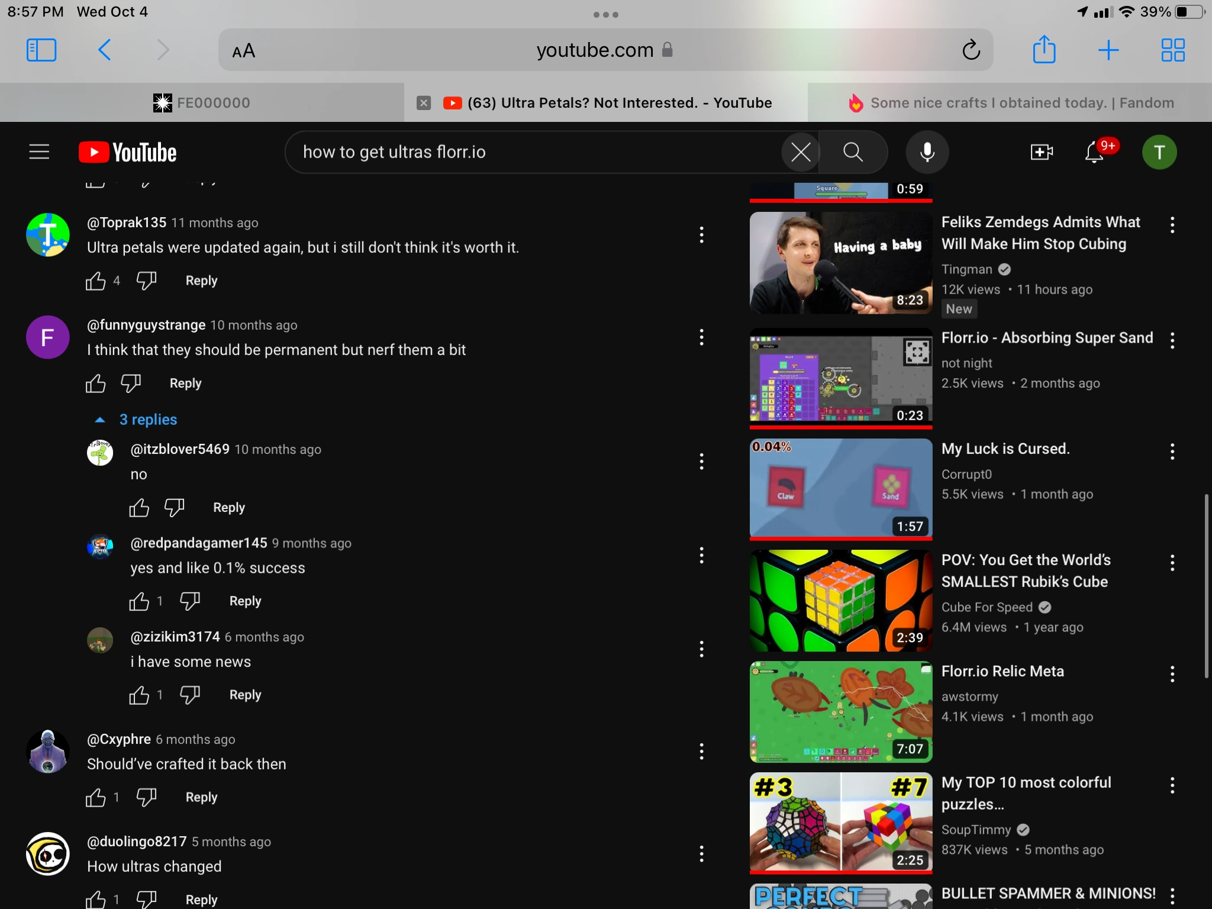Screen dimensions: 1212x909
Task: Tap Safari share icon
Action: (x=1044, y=50)
